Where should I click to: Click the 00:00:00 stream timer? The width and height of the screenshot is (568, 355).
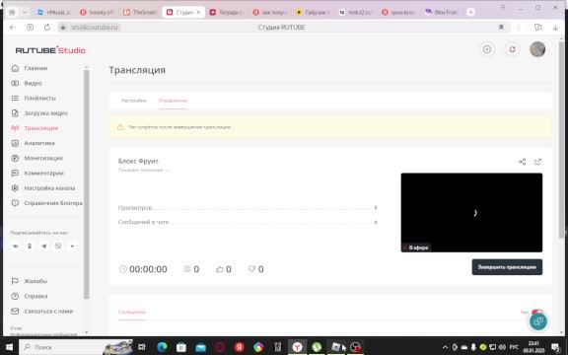tap(143, 269)
